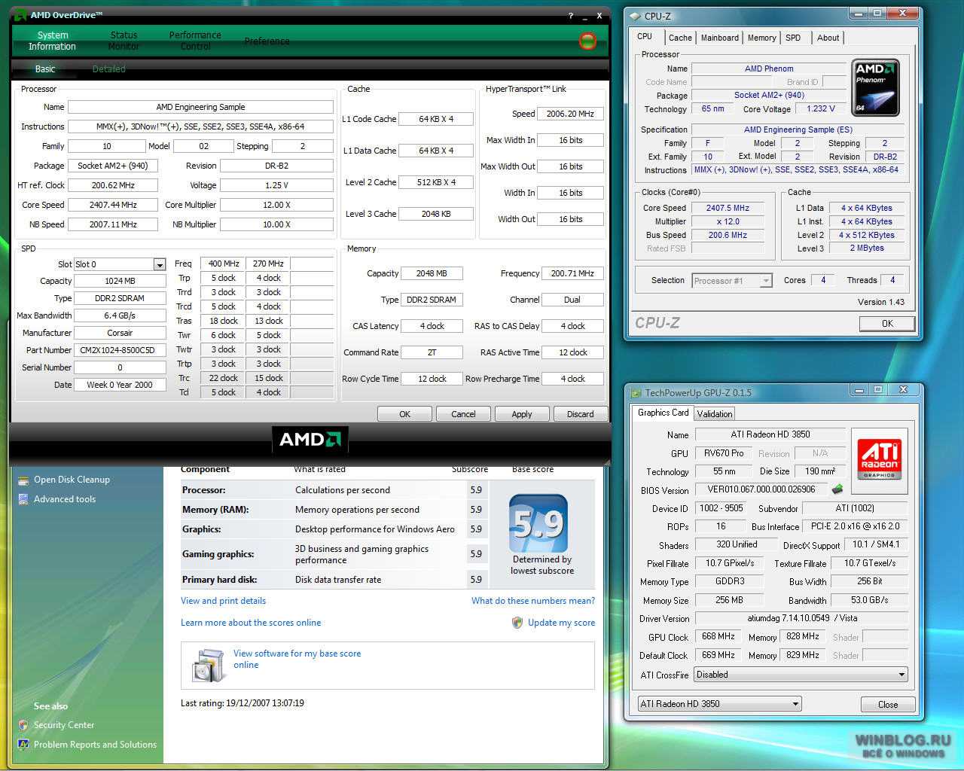Image resolution: width=964 pixels, height=771 pixels.
Task: Open the Performance Control menu
Action: [195, 41]
